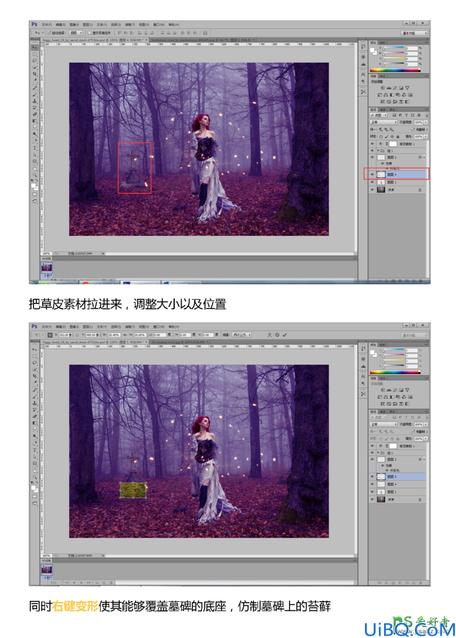The image size is (456, 638).
Task: Select the Brush tool in the second screenshot
Action: click(35, 397)
